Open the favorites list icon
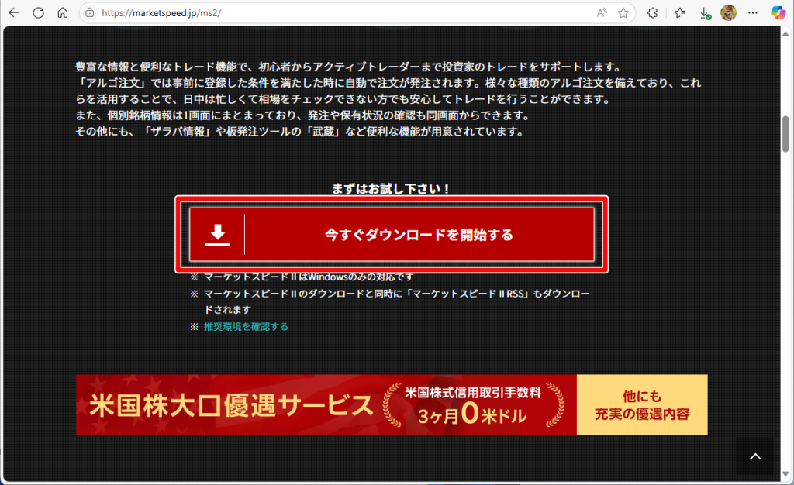 click(680, 13)
